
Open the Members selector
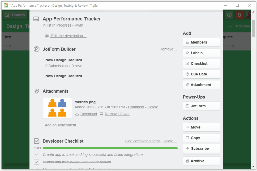(201, 42)
